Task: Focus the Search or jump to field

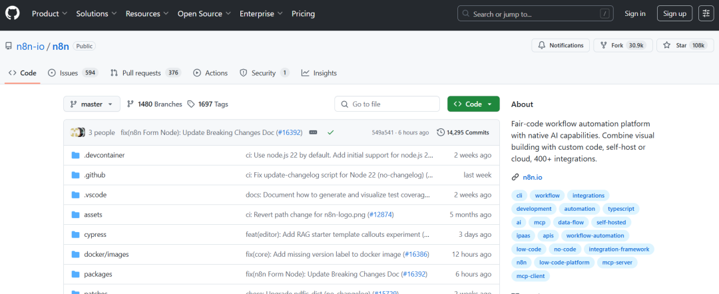Action: pos(535,14)
